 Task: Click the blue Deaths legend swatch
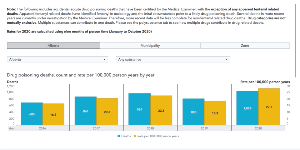pyautogui.click(x=119, y=136)
